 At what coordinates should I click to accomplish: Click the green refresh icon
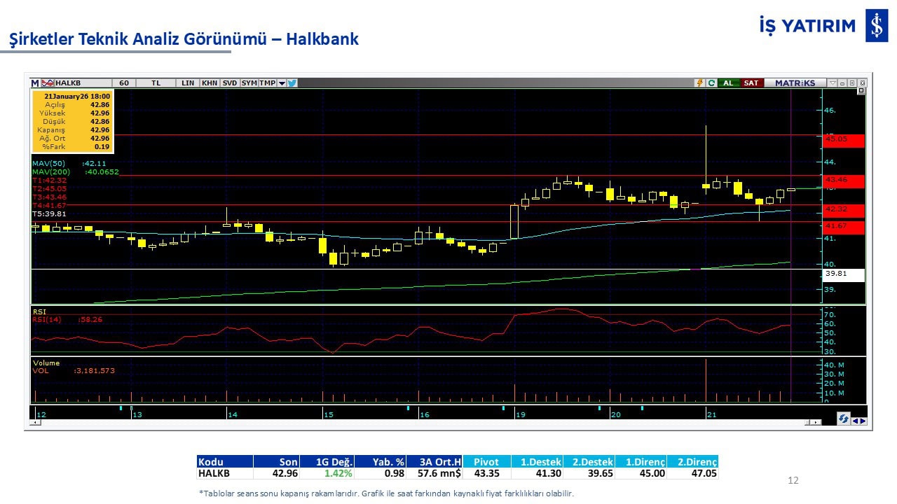point(711,83)
